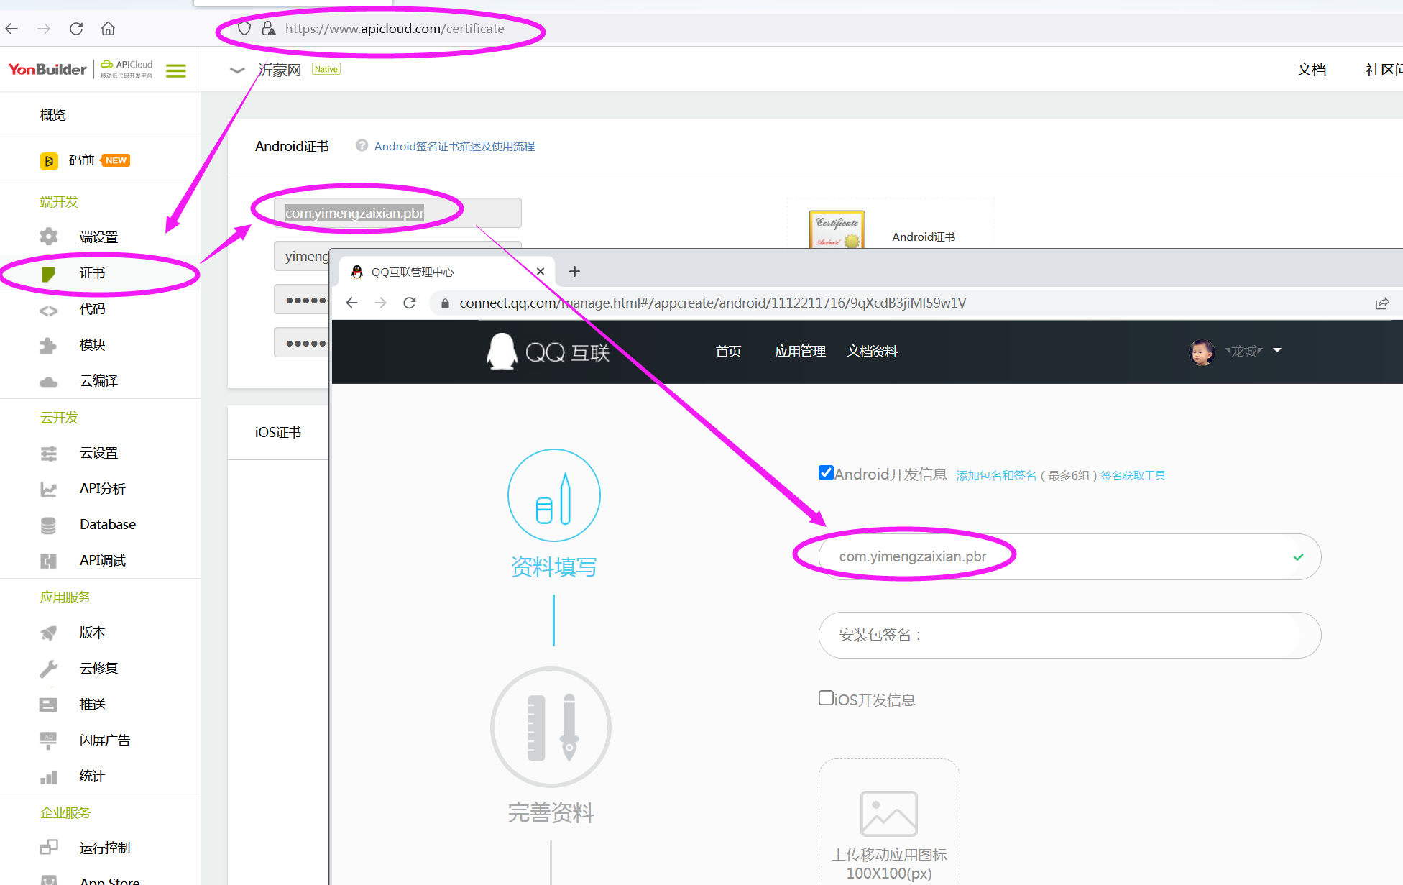Click the padlock icon beside apicloud URL
This screenshot has height=885, width=1403.
pos(268,29)
